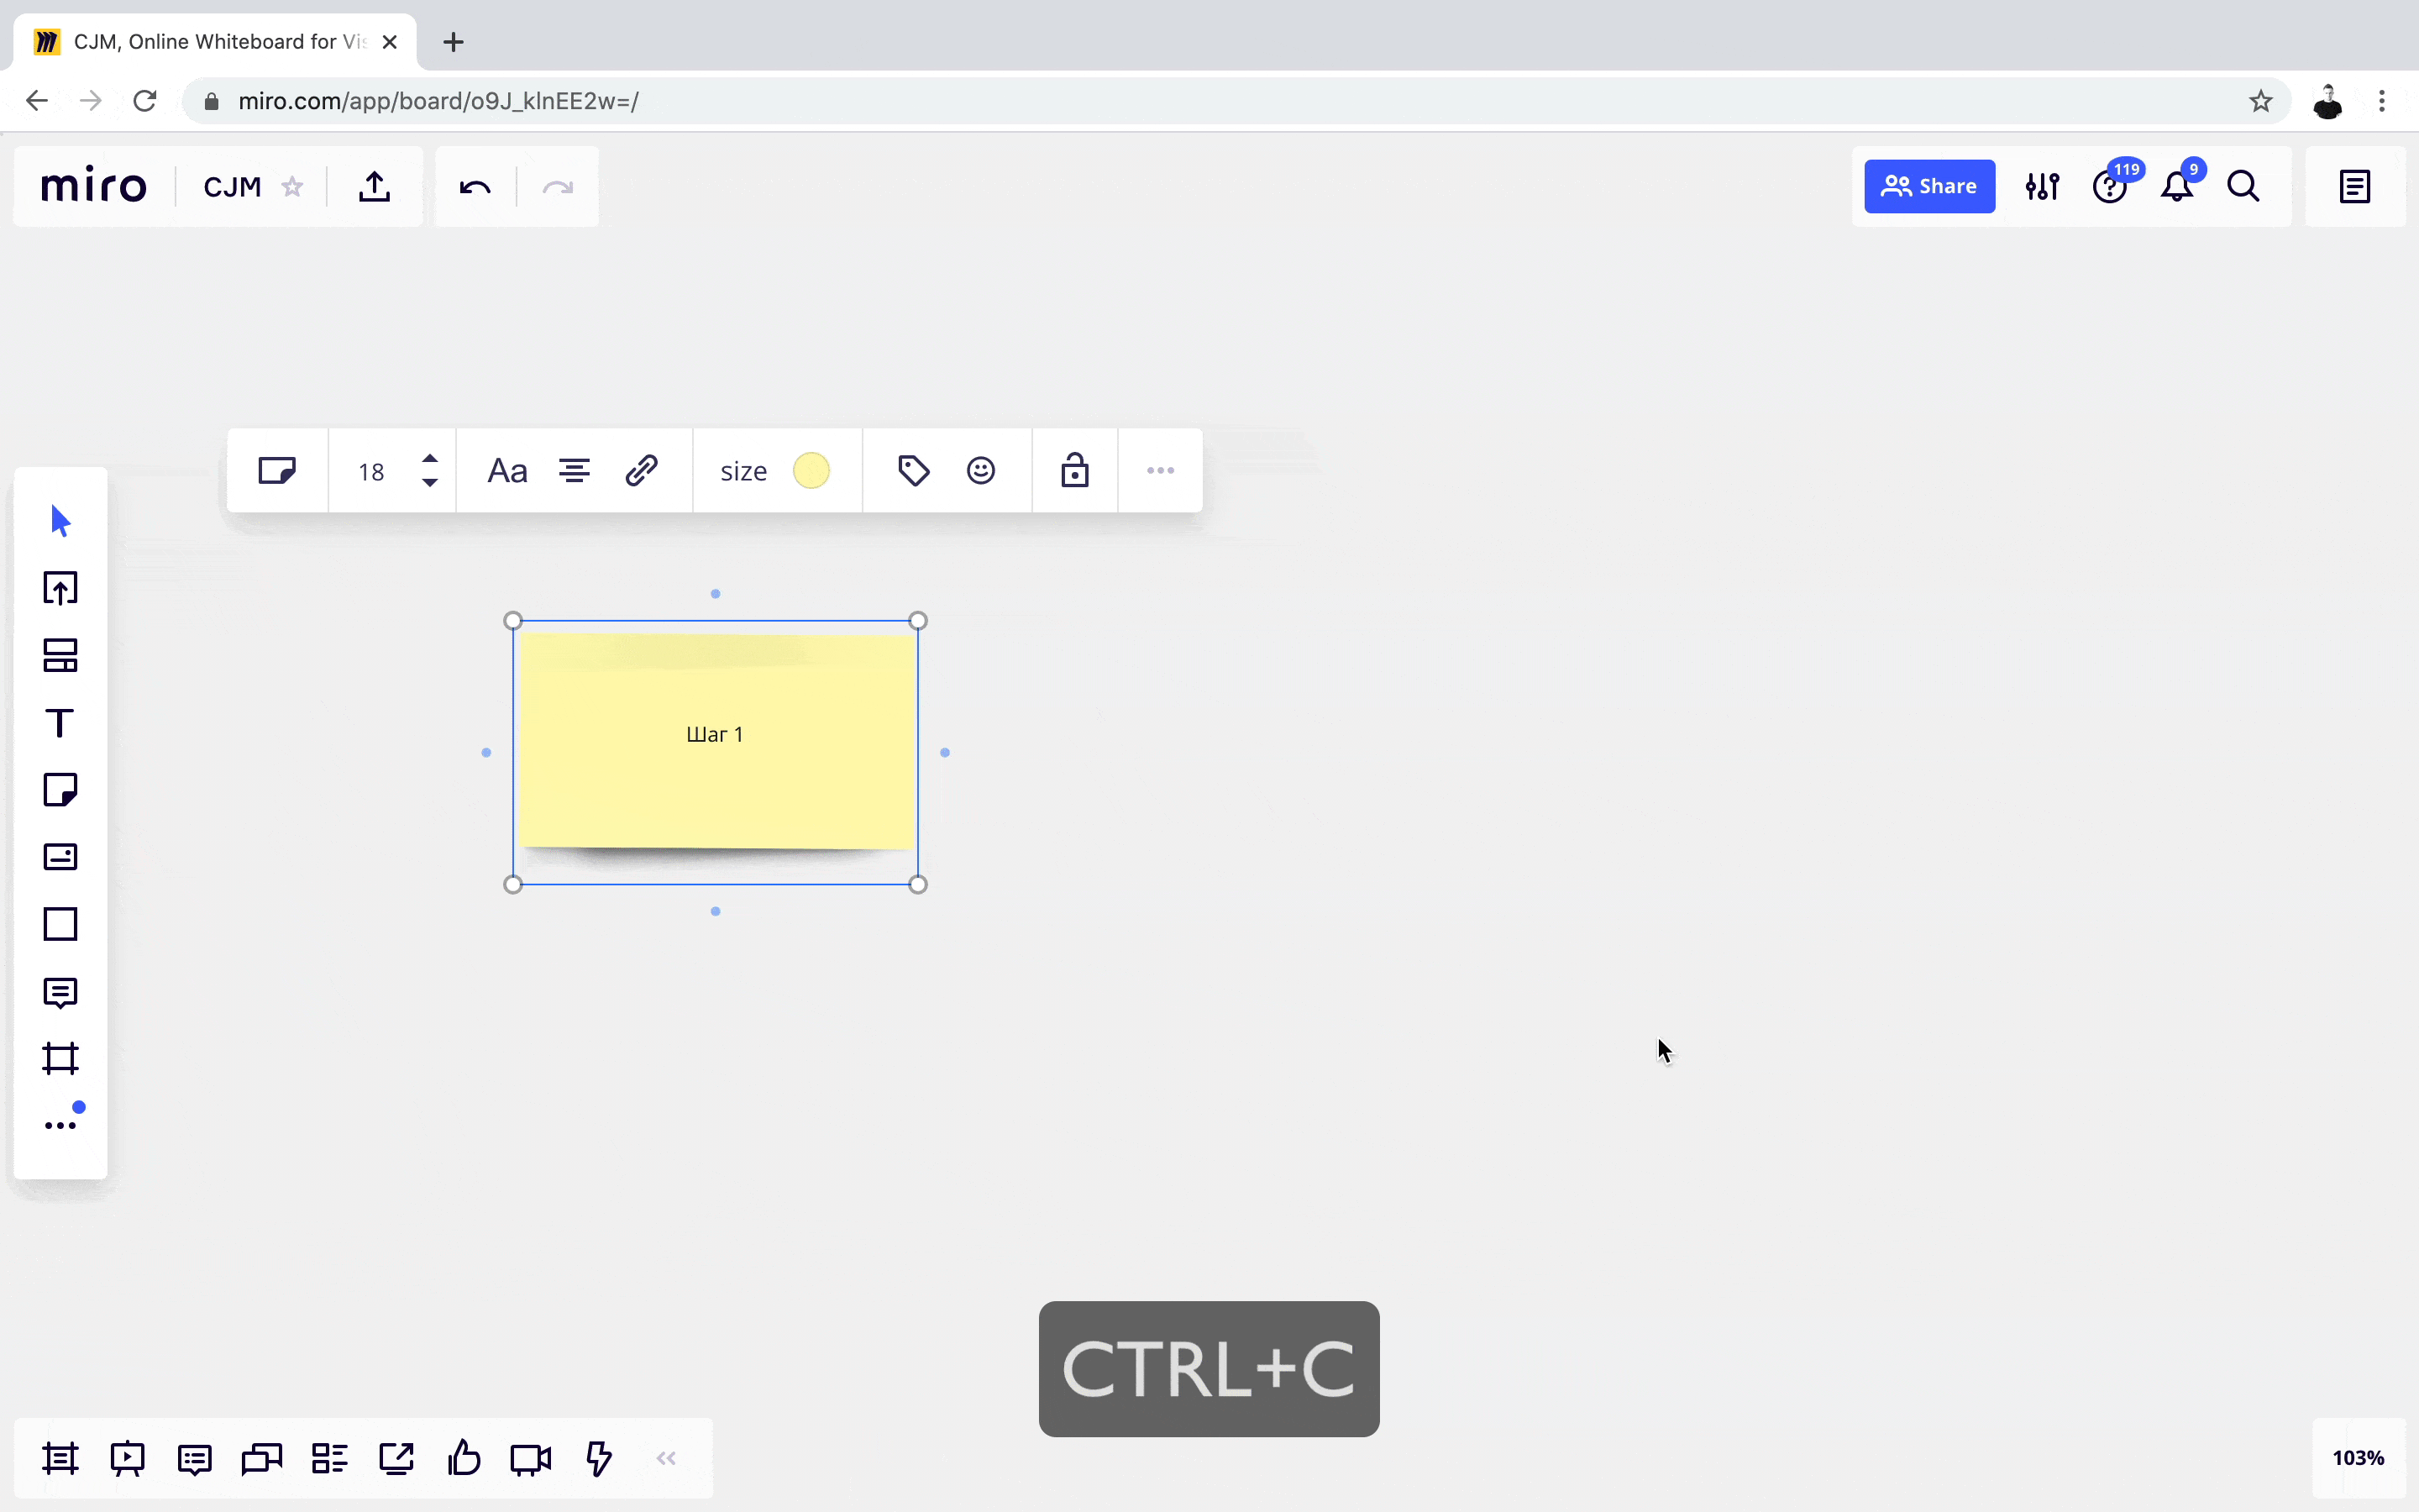This screenshot has height=1512, width=2419.
Task: Click the Upload tool in left sidebar
Action: [60, 588]
